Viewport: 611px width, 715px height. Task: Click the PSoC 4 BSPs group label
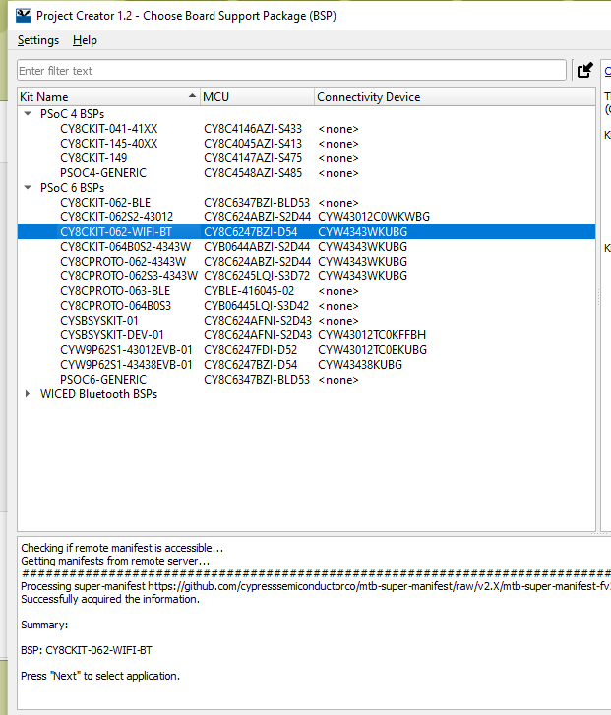[72, 113]
